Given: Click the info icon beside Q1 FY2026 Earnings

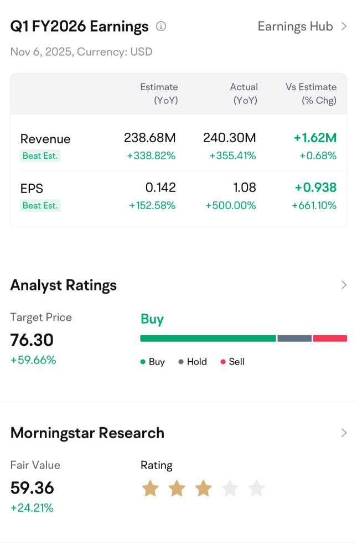Looking at the screenshot, I should [161, 26].
